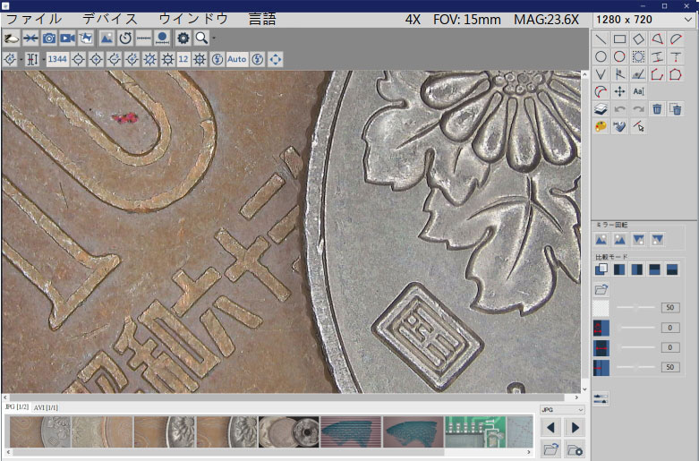
Task: Open the ファイル menu
Action: 34,19
